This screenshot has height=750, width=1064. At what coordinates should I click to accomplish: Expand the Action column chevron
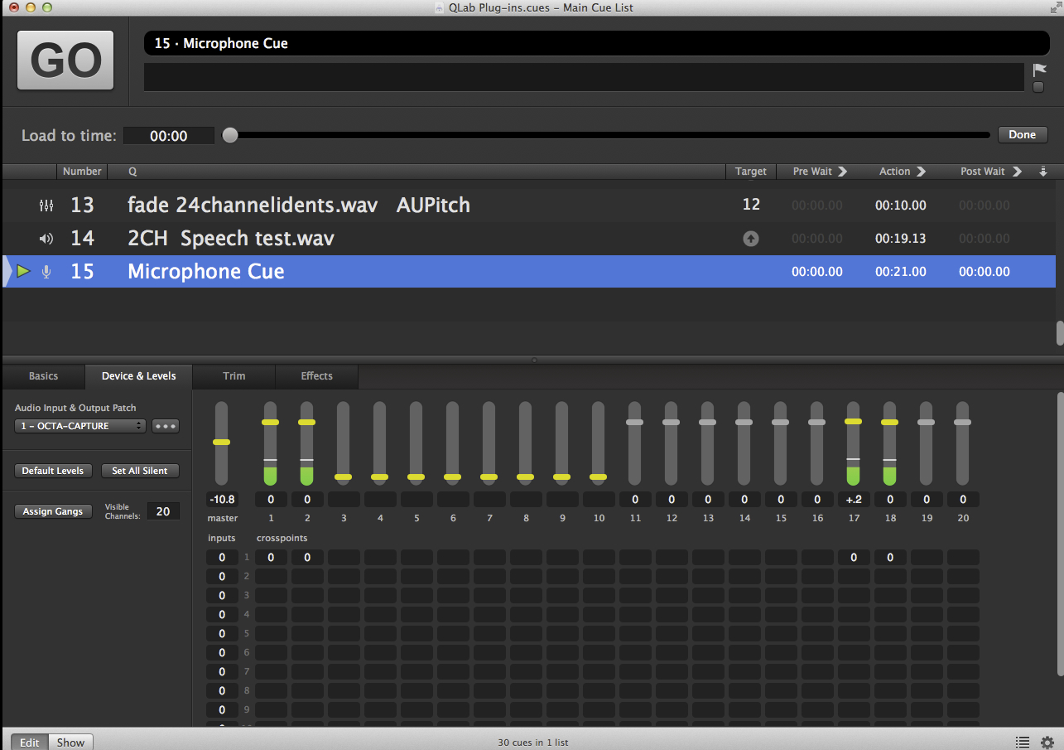coord(921,172)
